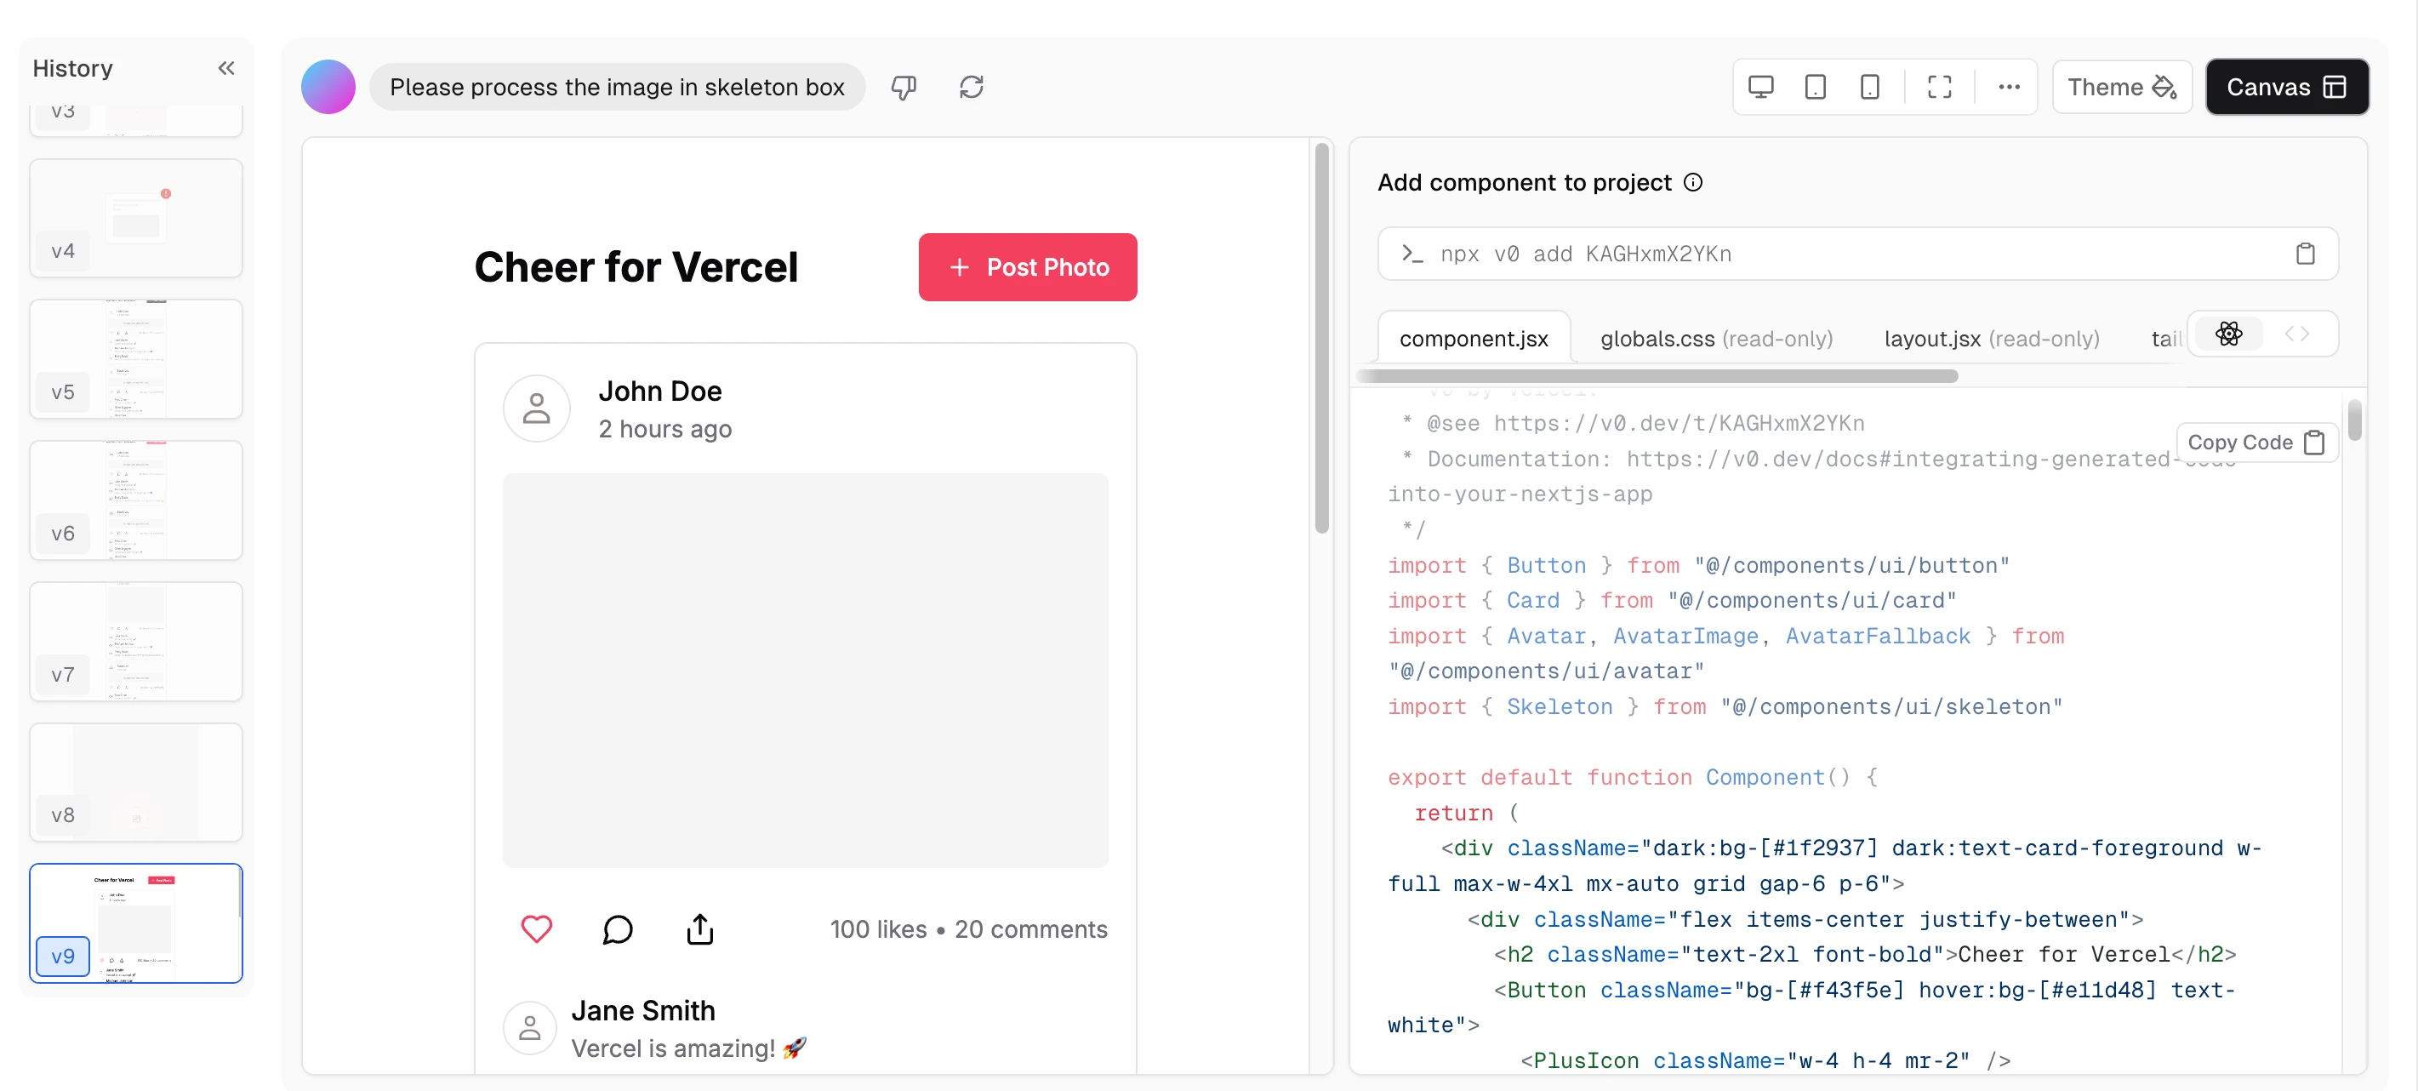The height and width of the screenshot is (1091, 2418).
Task: Click the thumbs down feedback icon
Action: click(x=903, y=88)
